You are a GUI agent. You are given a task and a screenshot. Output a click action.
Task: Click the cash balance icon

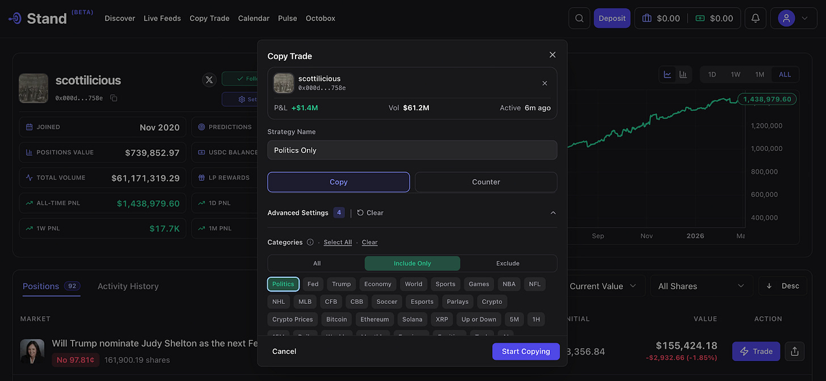click(x=700, y=18)
